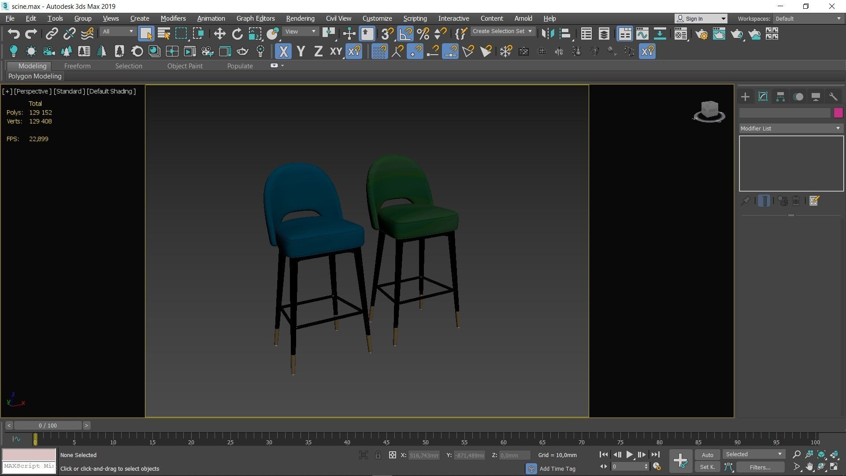Click Zoom Extents All icon
Image resolution: width=846 pixels, height=476 pixels.
834,454
